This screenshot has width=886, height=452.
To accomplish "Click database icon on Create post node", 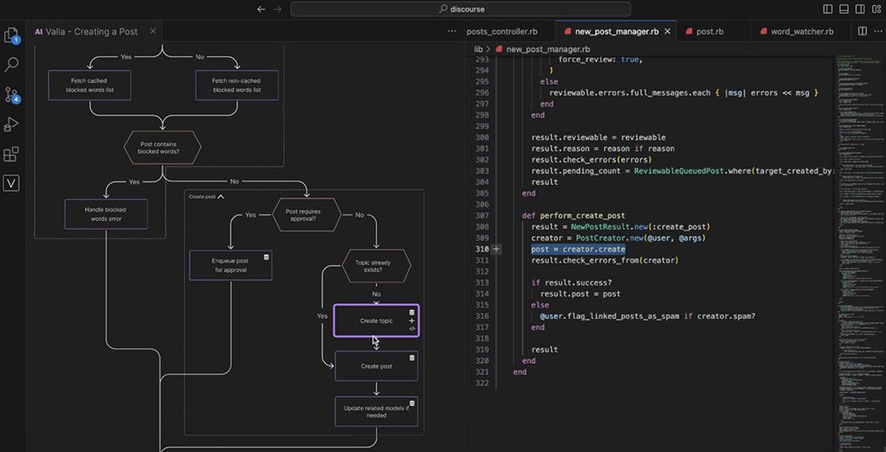I will 412,358.
